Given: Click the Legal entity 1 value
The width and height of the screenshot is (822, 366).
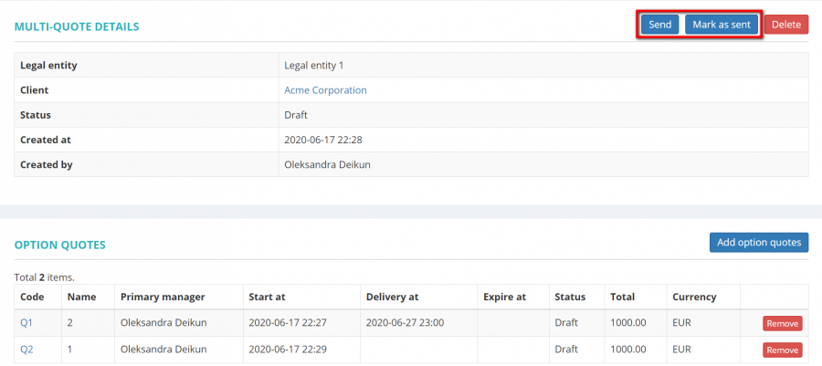Looking at the screenshot, I should point(314,66).
